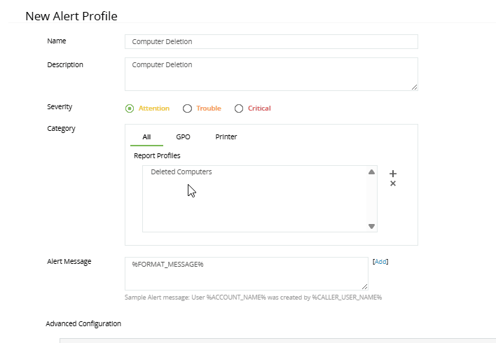Edit the Alert Message text box
Screen dimensions: 496x343
point(246,274)
